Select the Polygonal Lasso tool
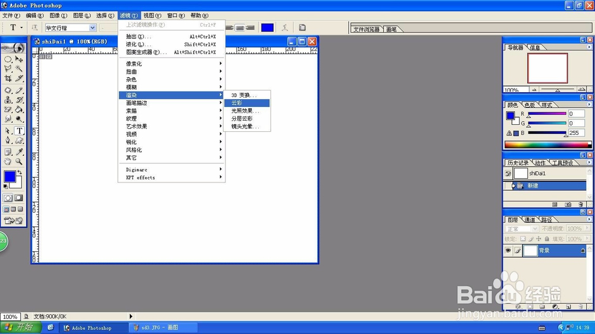595x334 pixels. pos(8,68)
